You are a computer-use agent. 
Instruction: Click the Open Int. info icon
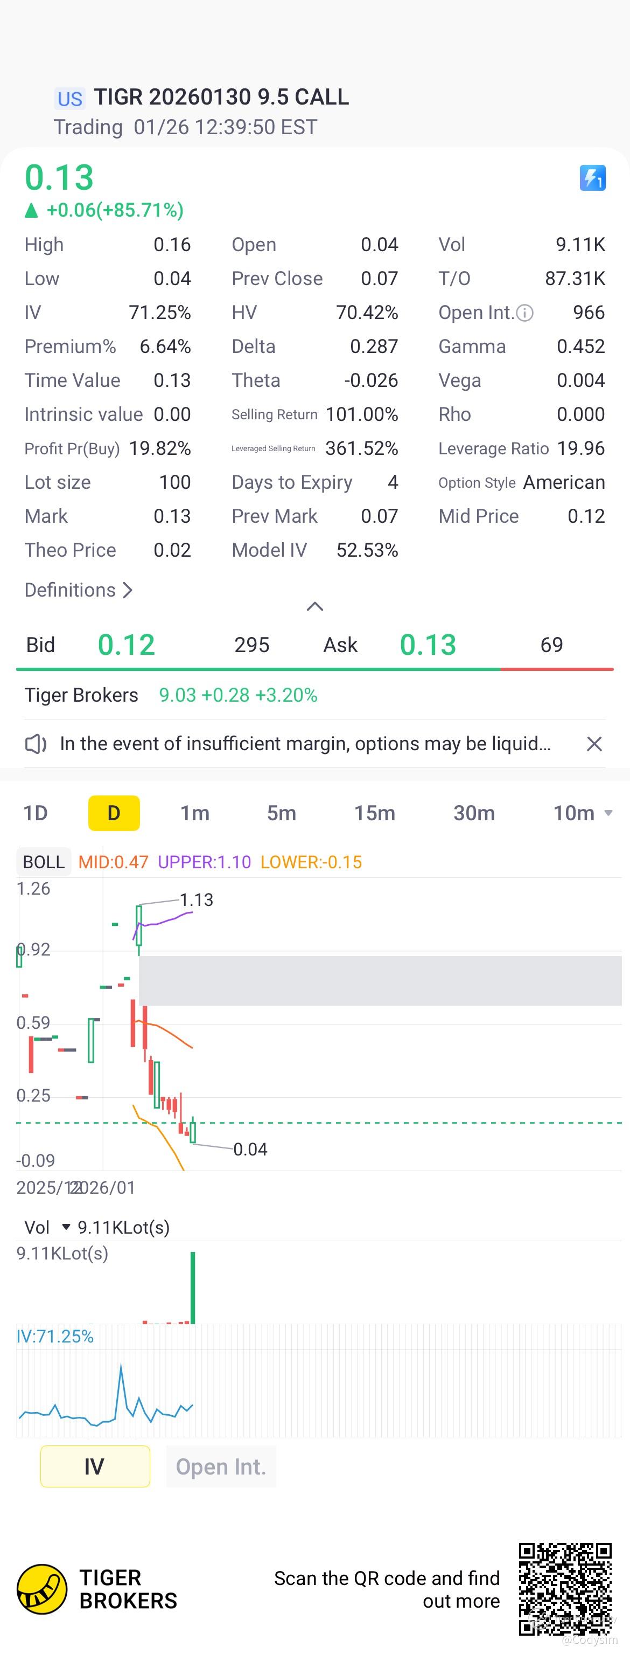(525, 313)
